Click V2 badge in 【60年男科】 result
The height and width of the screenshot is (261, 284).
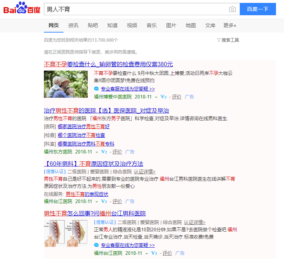pos(104,201)
